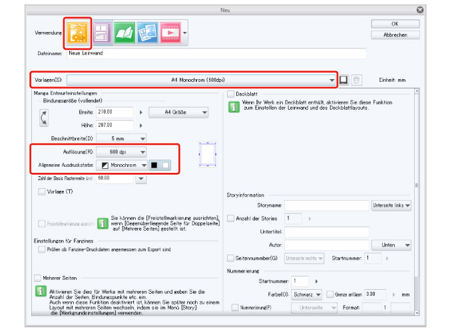The image size is (464, 331).
Task: Click the Breite value field
Action: 115,112
